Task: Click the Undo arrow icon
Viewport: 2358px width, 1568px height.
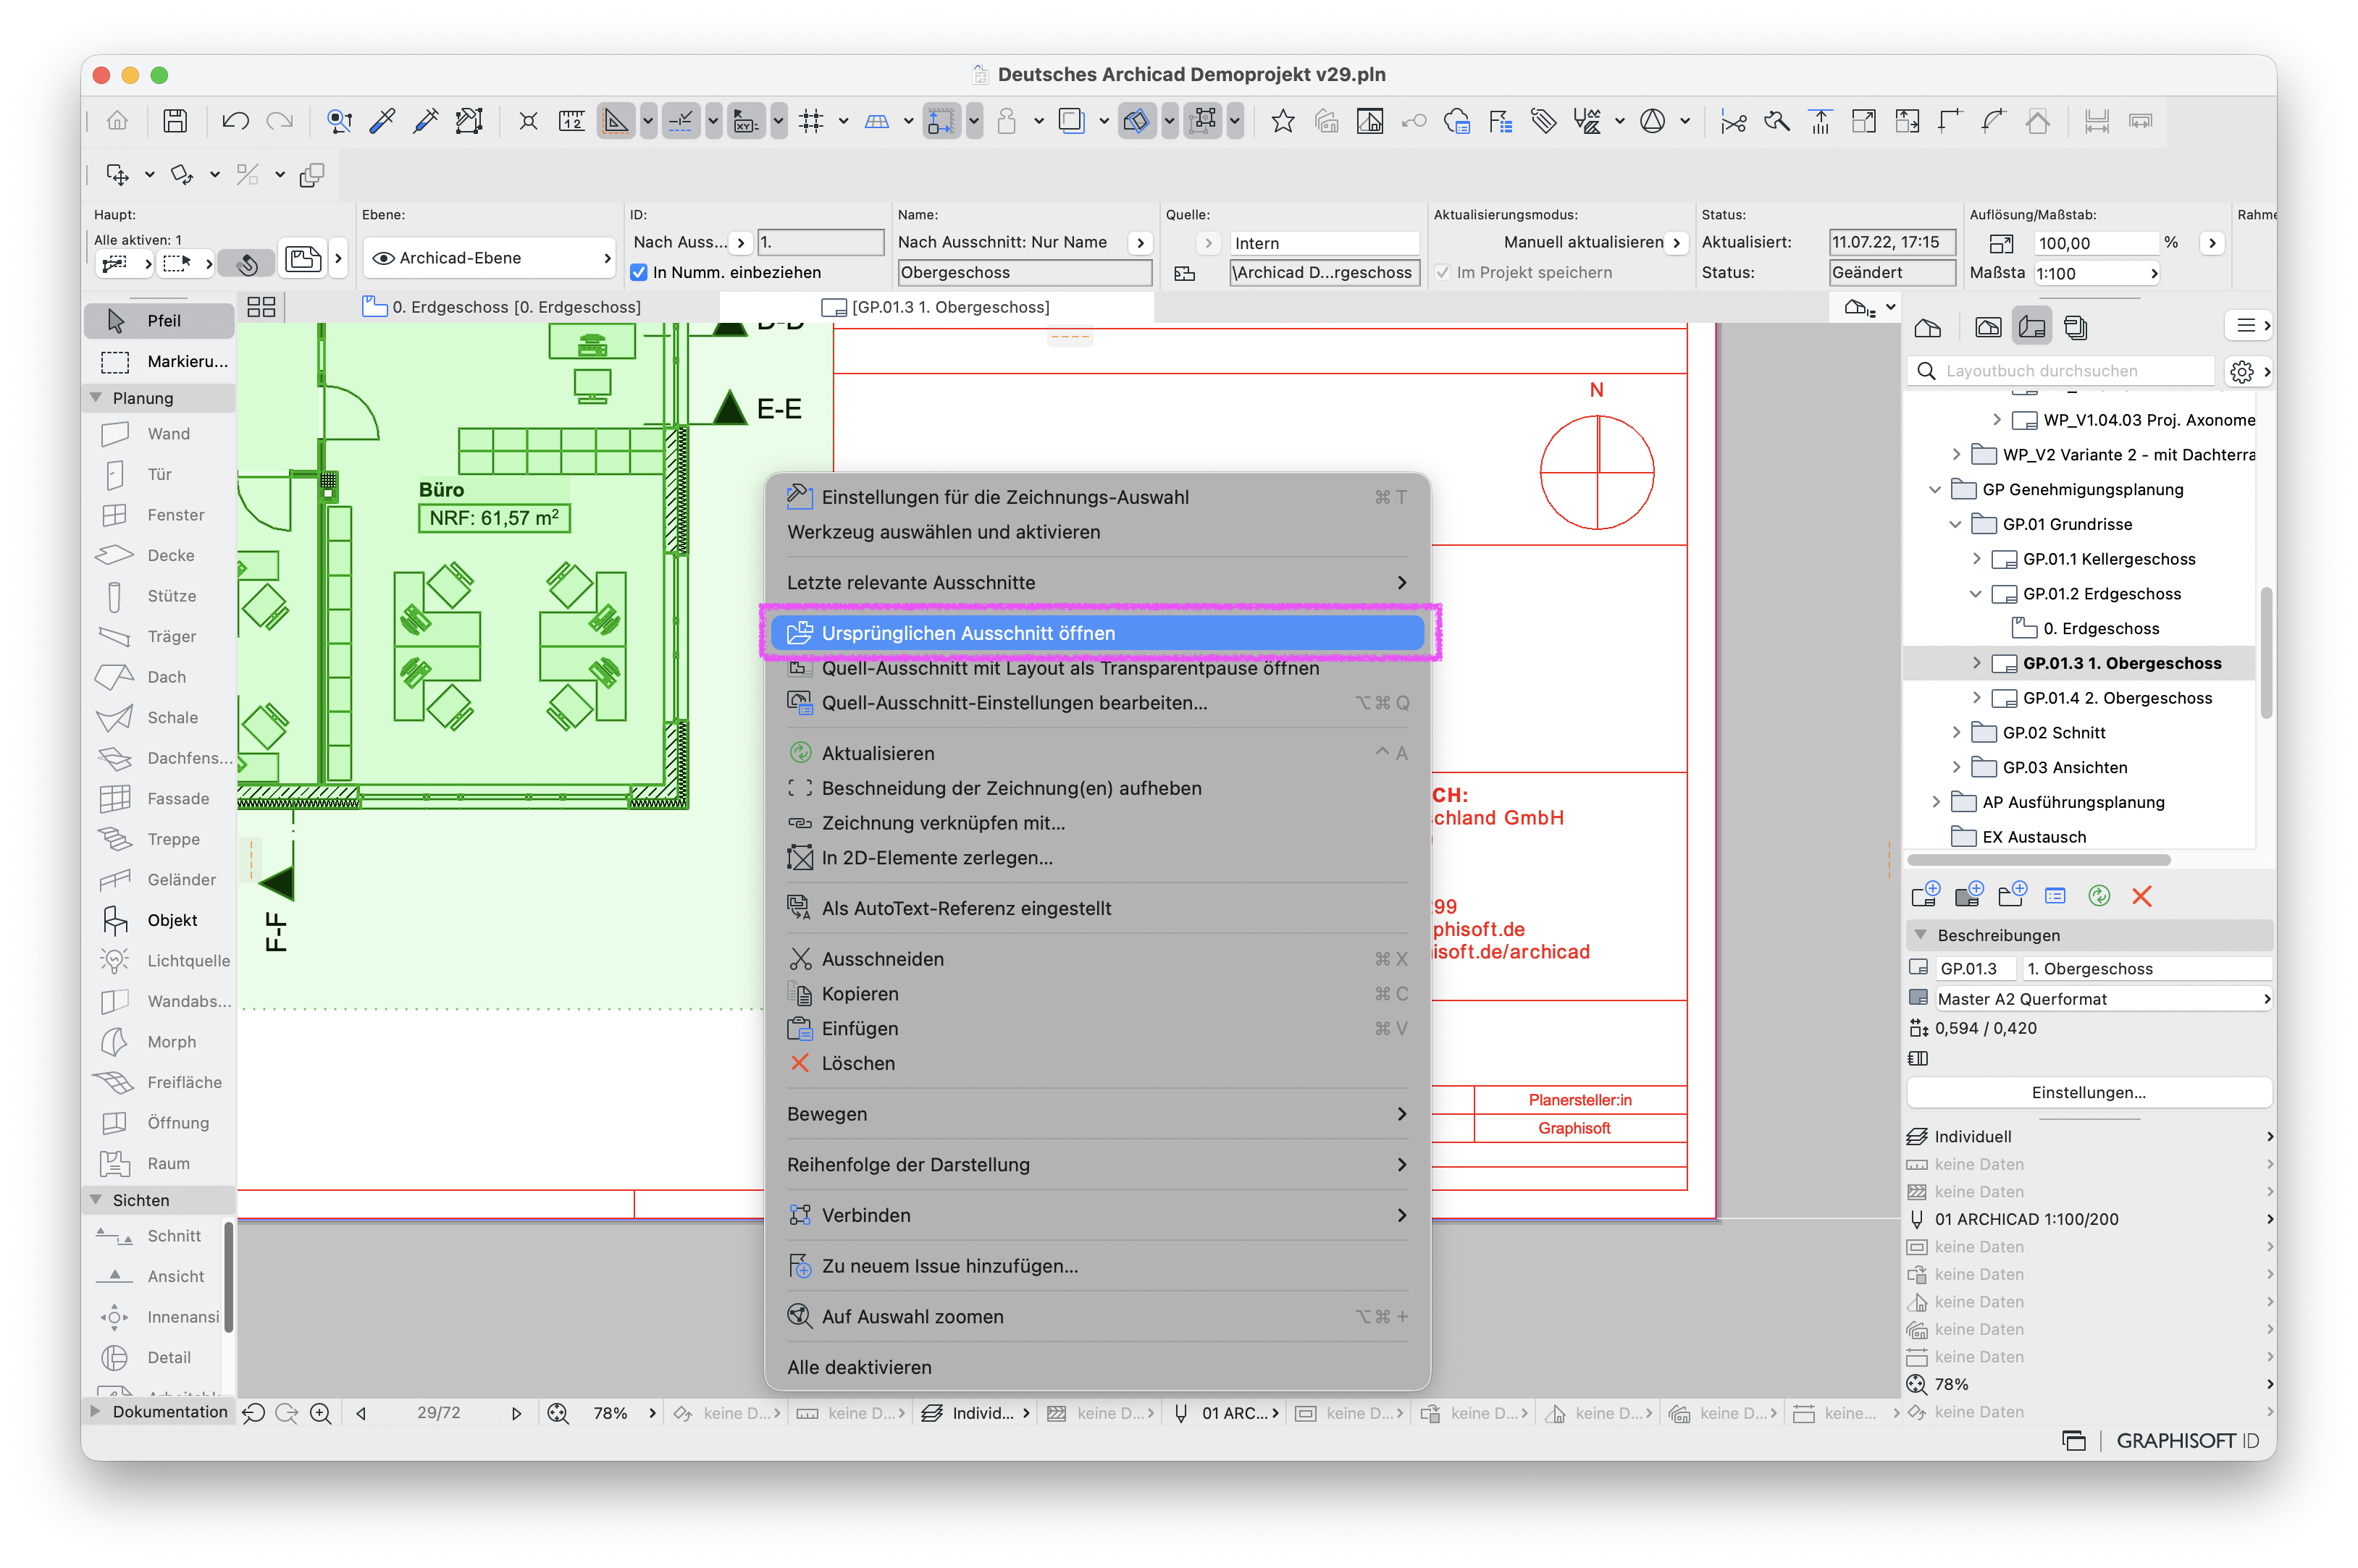Action: coord(235,122)
